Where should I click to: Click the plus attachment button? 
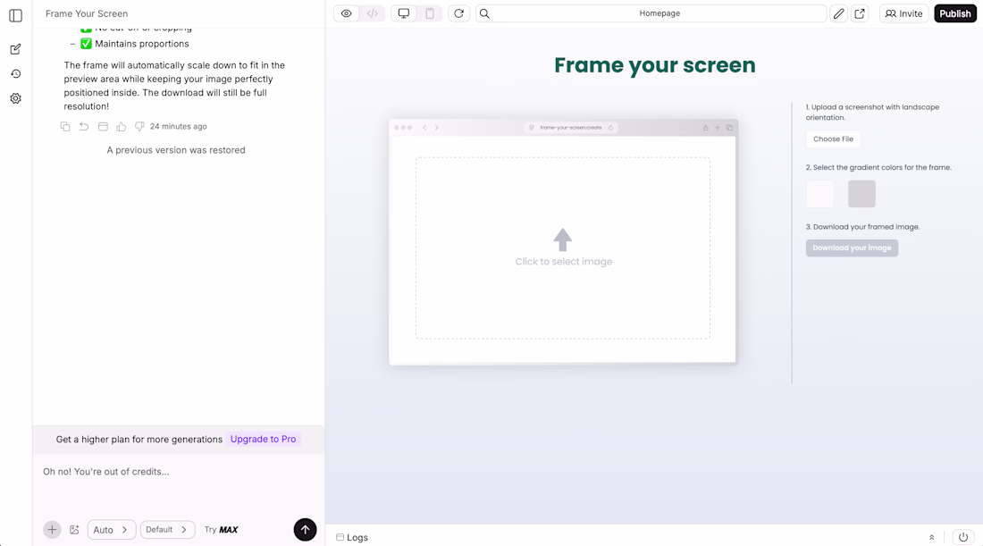52,530
